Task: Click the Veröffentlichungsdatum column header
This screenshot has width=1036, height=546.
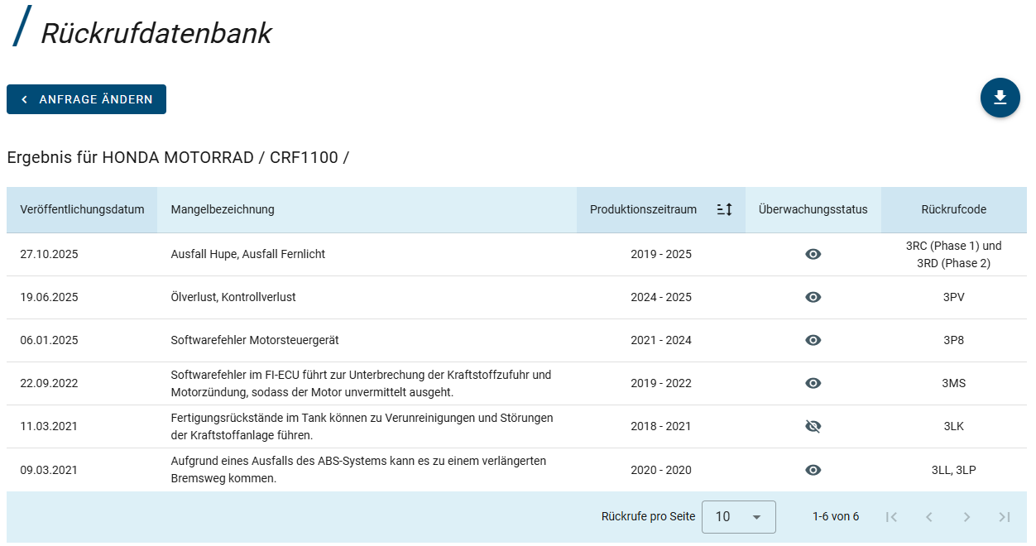Action: point(82,209)
